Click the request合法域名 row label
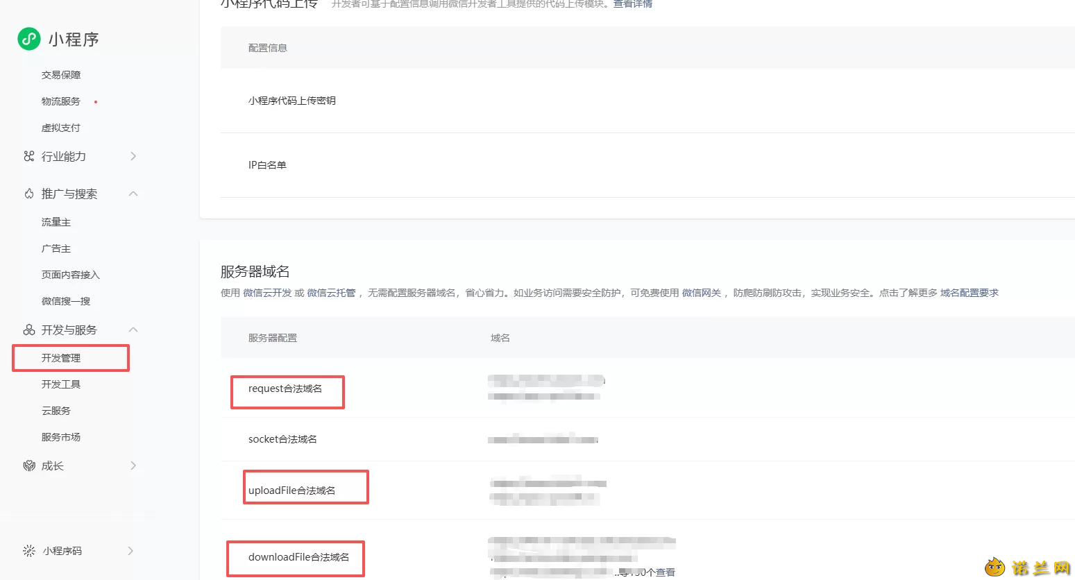This screenshot has width=1075, height=580. click(x=285, y=389)
